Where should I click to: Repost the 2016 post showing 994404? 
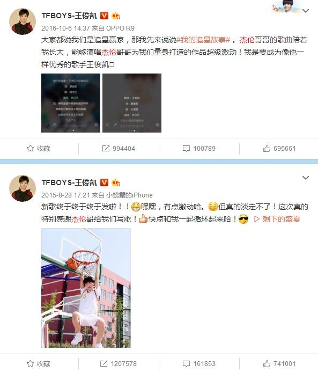[x=119, y=149]
